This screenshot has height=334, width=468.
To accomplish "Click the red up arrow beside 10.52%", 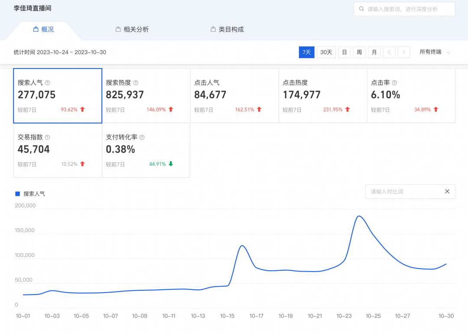I will 83,164.
